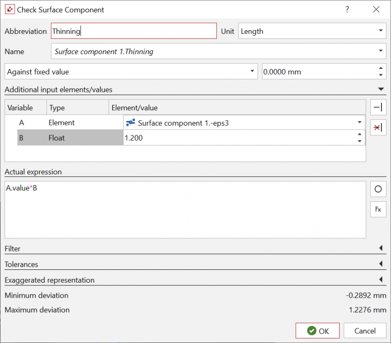Screen dimensions: 391x343
Task: Increase the 0.0000 mm fixed value
Action: [x=380, y=68]
